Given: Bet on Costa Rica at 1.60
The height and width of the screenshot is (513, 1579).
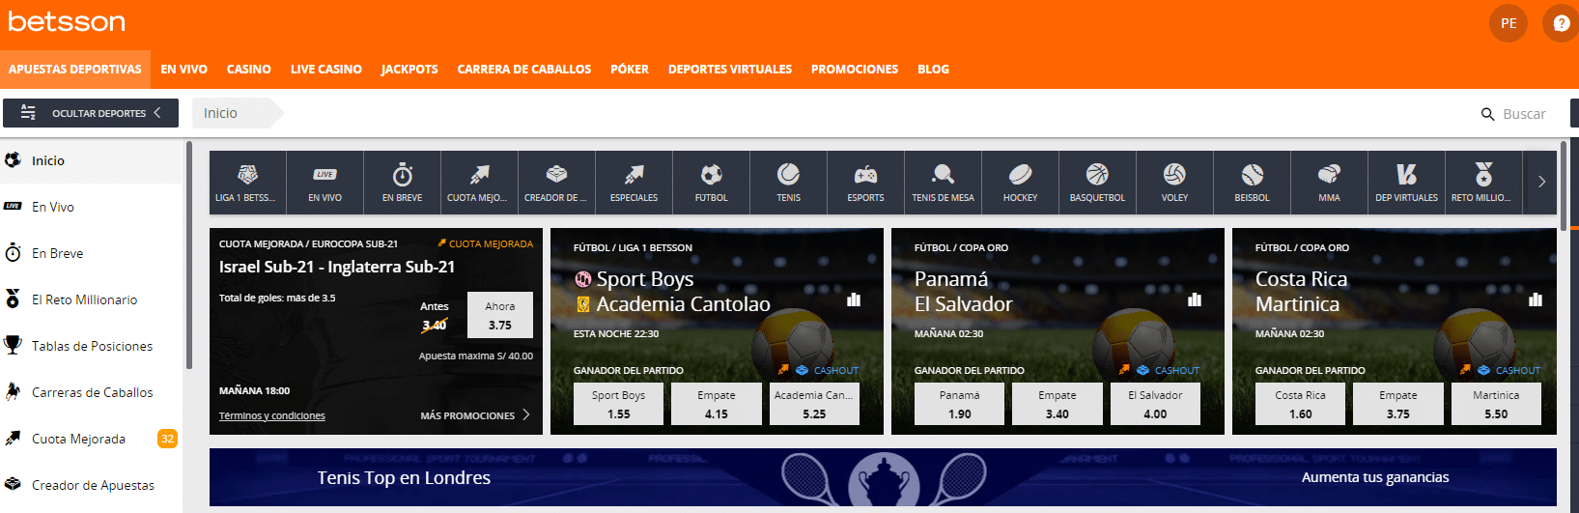Looking at the screenshot, I should [1300, 404].
